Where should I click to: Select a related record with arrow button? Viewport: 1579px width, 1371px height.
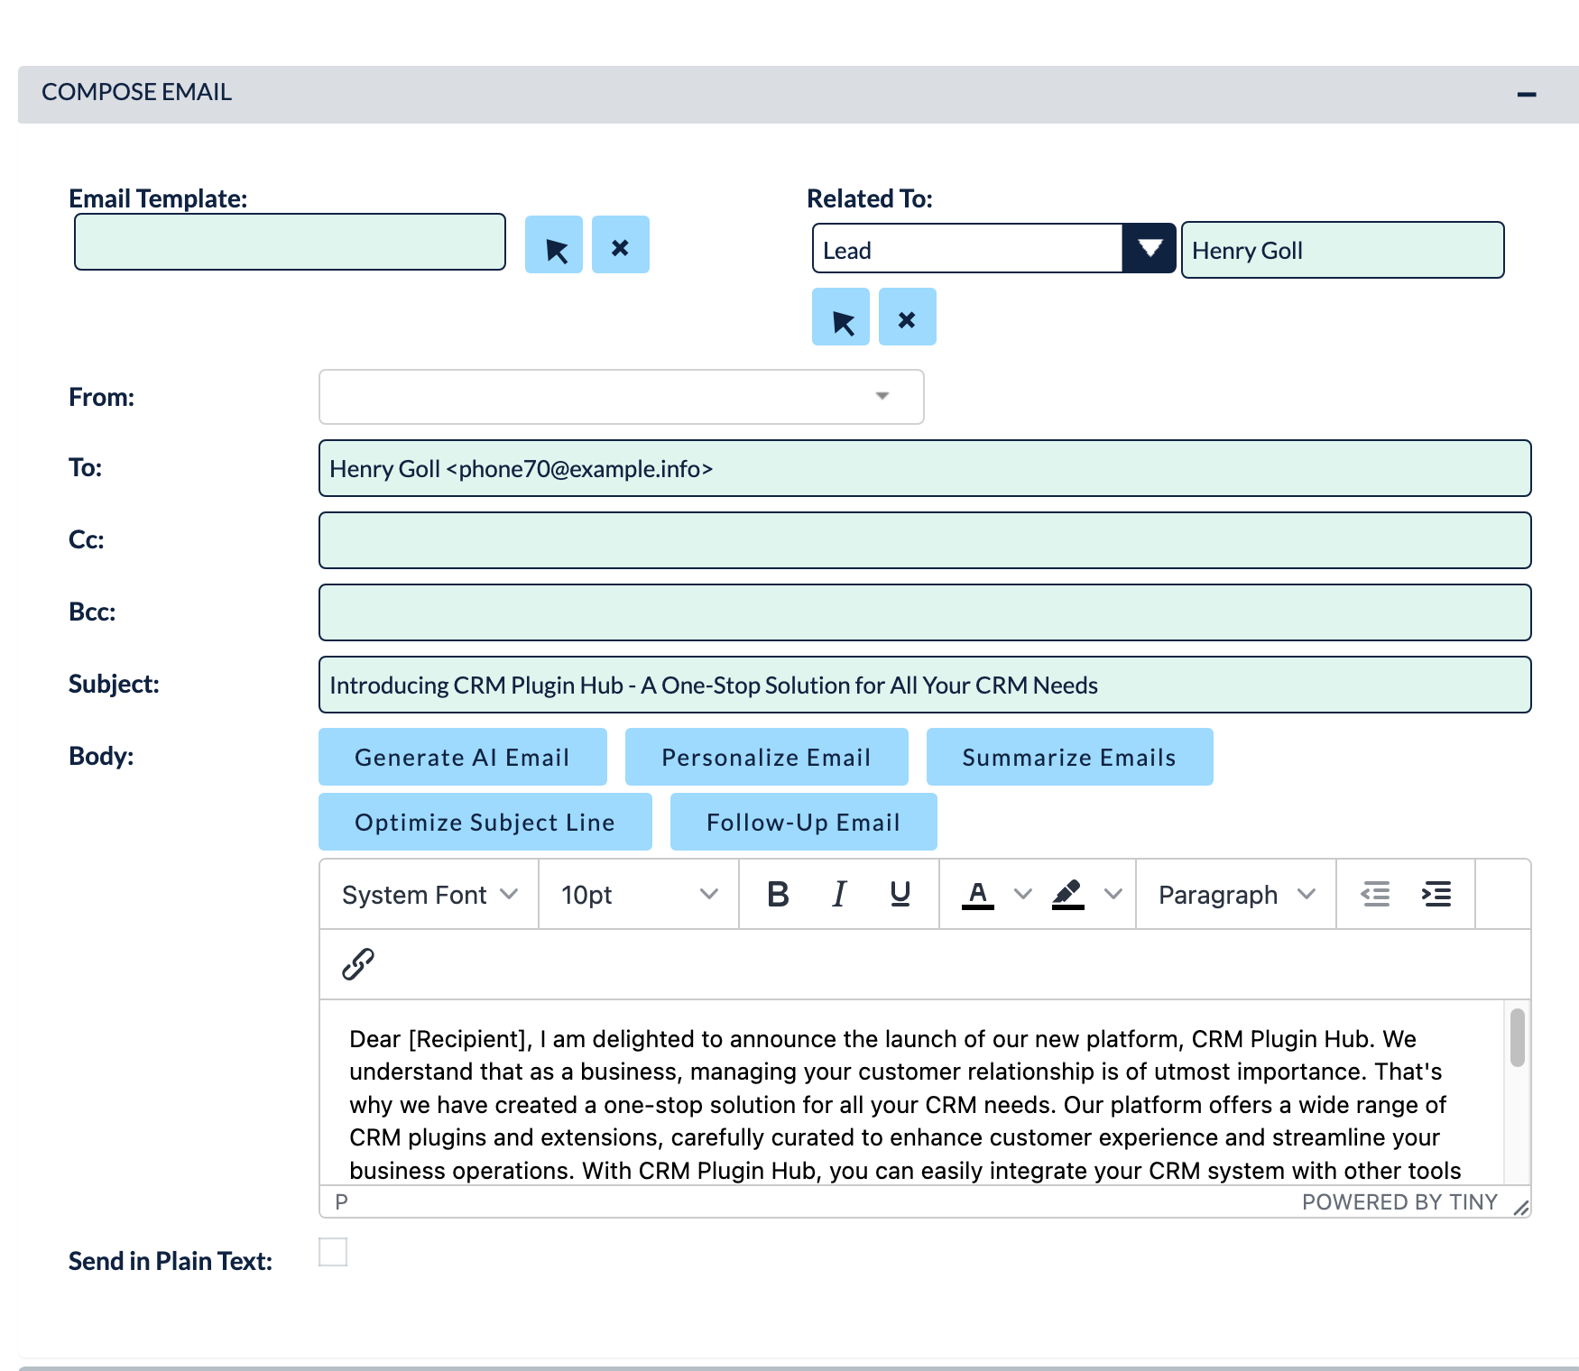click(841, 317)
